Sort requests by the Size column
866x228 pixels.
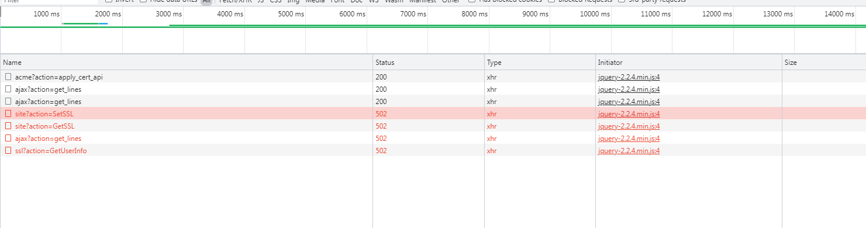pyautogui.click(x=824, y=62)
